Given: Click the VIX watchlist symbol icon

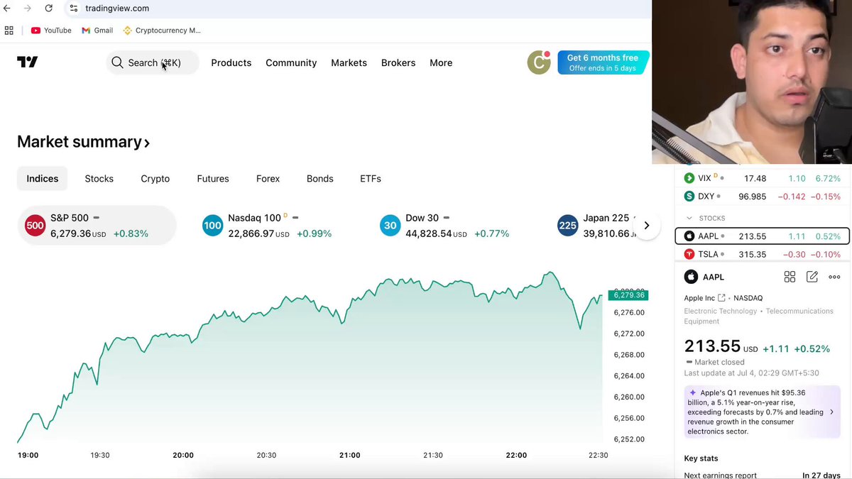Looking at the screenshot, I should pos(689,179).
